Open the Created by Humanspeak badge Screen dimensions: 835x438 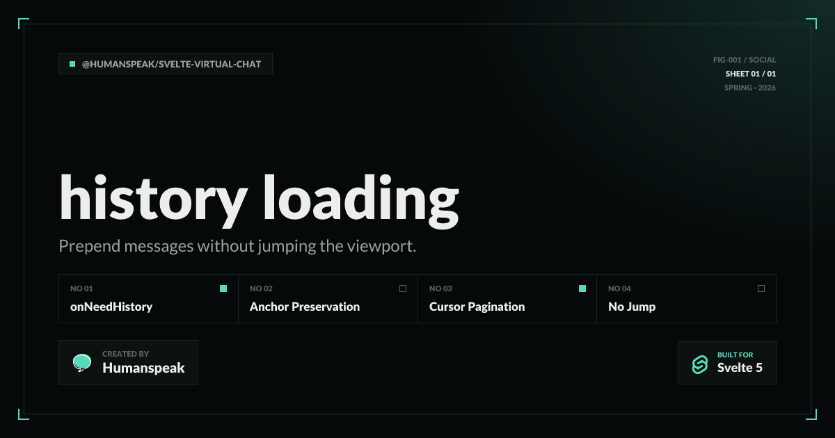(128, 362)
